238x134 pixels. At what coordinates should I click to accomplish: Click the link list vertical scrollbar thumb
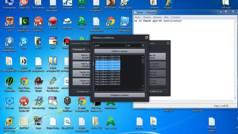[143, 61]
